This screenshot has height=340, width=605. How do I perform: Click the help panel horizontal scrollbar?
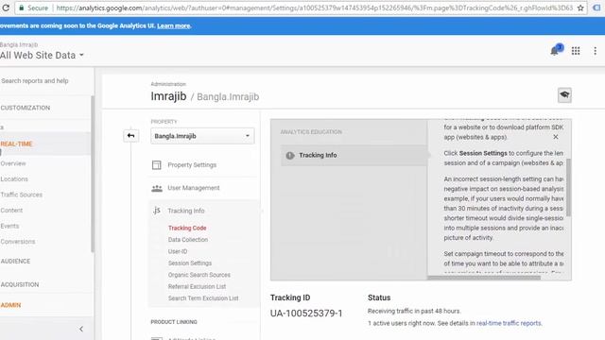pos(484,277)
